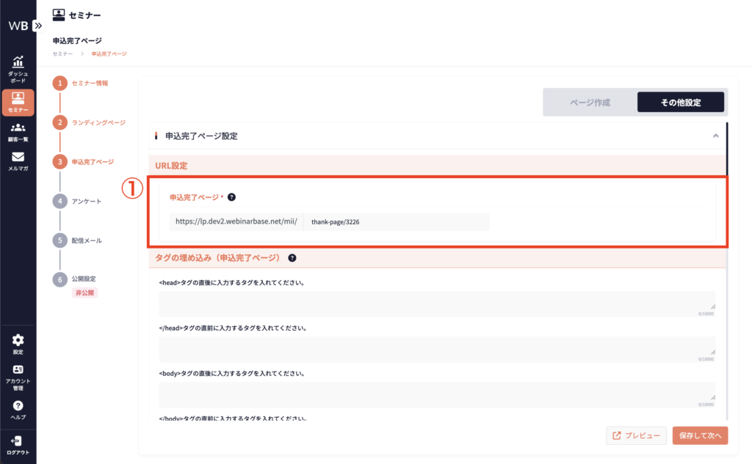
Task: Click the help (ヘルプ) question icon
Action: (x=18, y=405)
